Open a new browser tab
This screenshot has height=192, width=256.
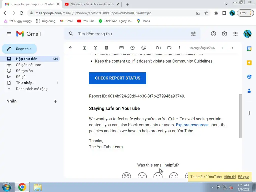127,4
